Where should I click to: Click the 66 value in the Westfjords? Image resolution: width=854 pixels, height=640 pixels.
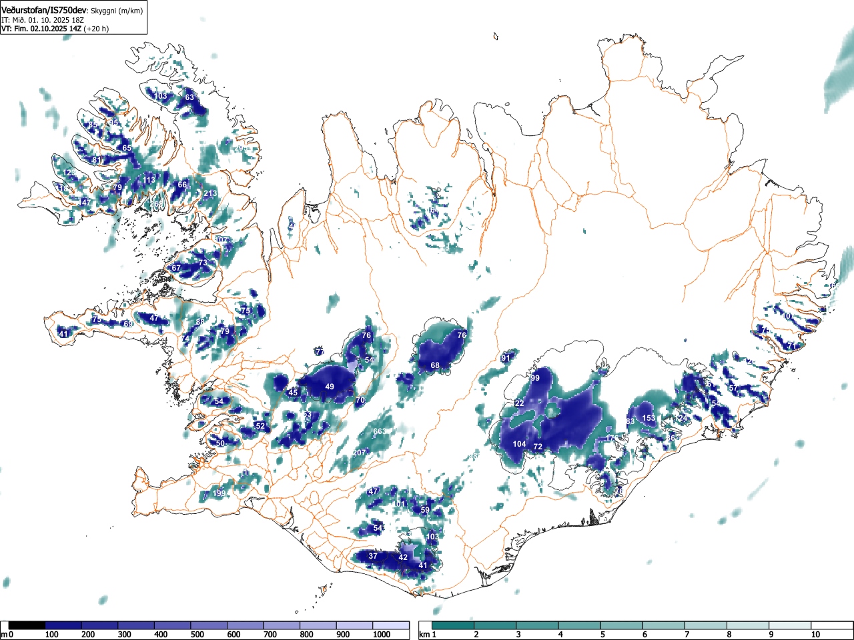tap(182, 185)
